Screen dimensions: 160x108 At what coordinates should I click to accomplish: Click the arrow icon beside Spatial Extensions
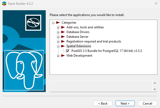point(63,46)
